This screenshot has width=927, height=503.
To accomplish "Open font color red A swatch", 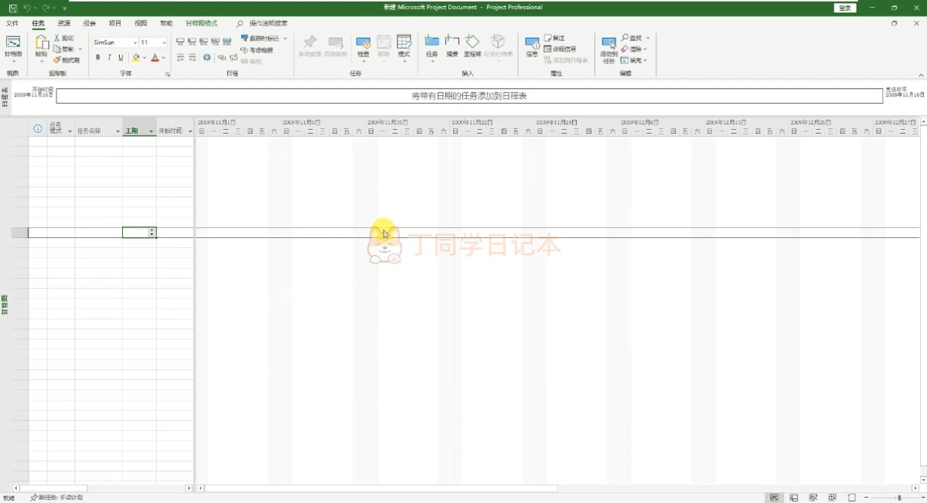I will click(x=154, y=58).
